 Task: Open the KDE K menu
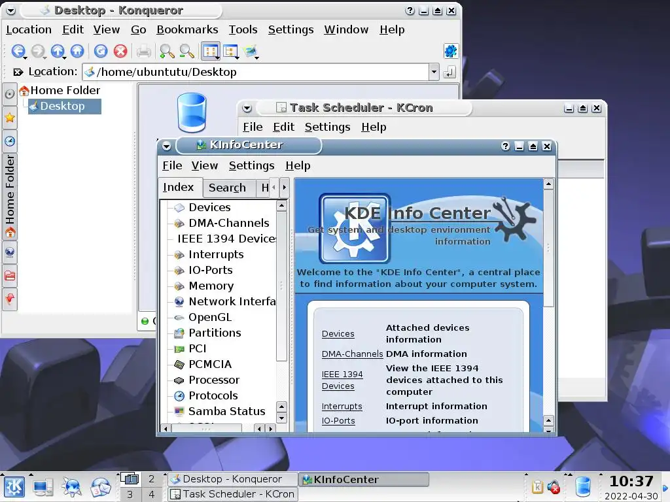(x=14, y=486)
